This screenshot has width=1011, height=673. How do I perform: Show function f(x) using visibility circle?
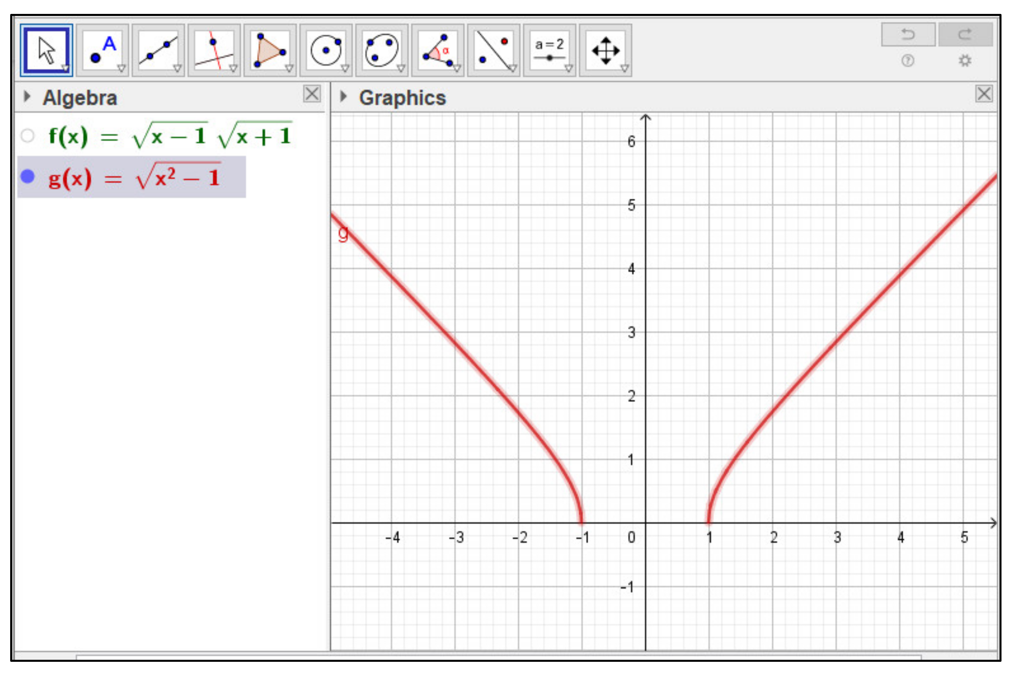click(27, 136)
